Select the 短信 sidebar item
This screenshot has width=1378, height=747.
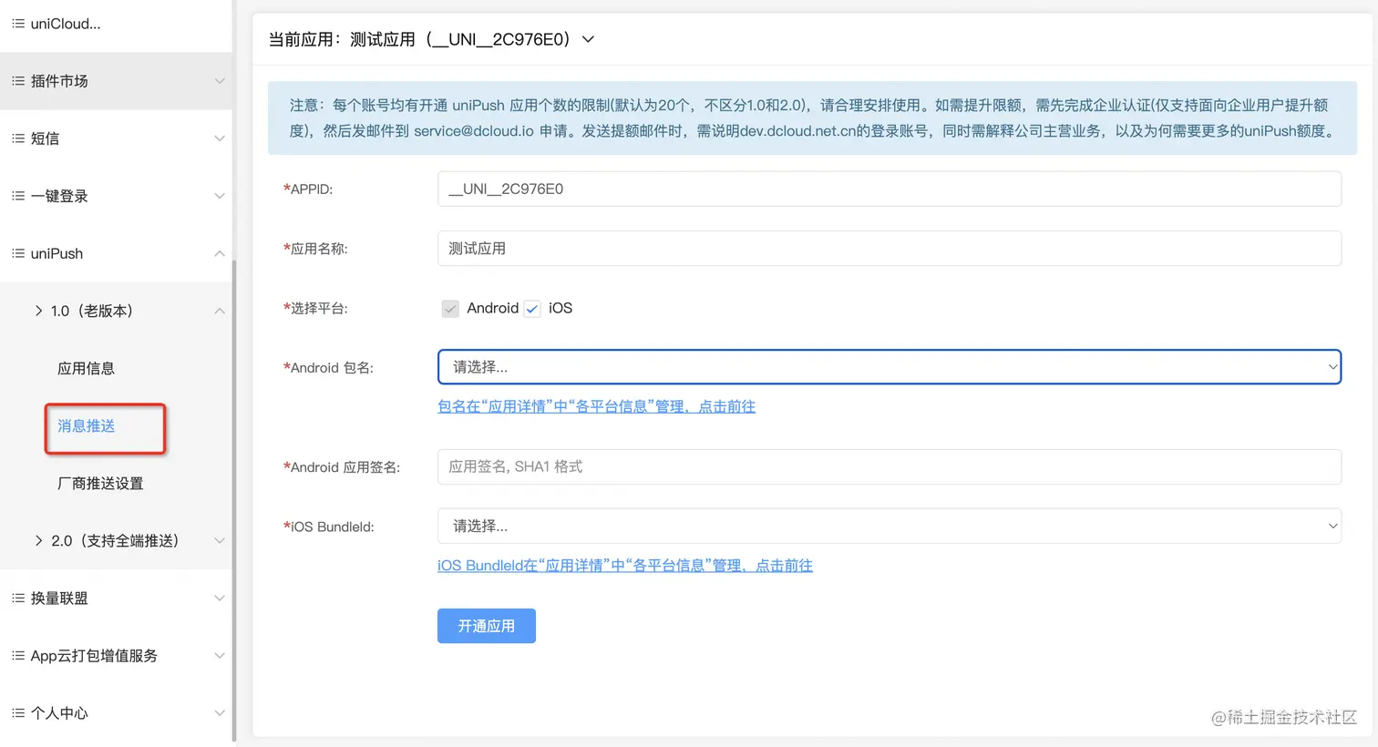click(116, 138)
